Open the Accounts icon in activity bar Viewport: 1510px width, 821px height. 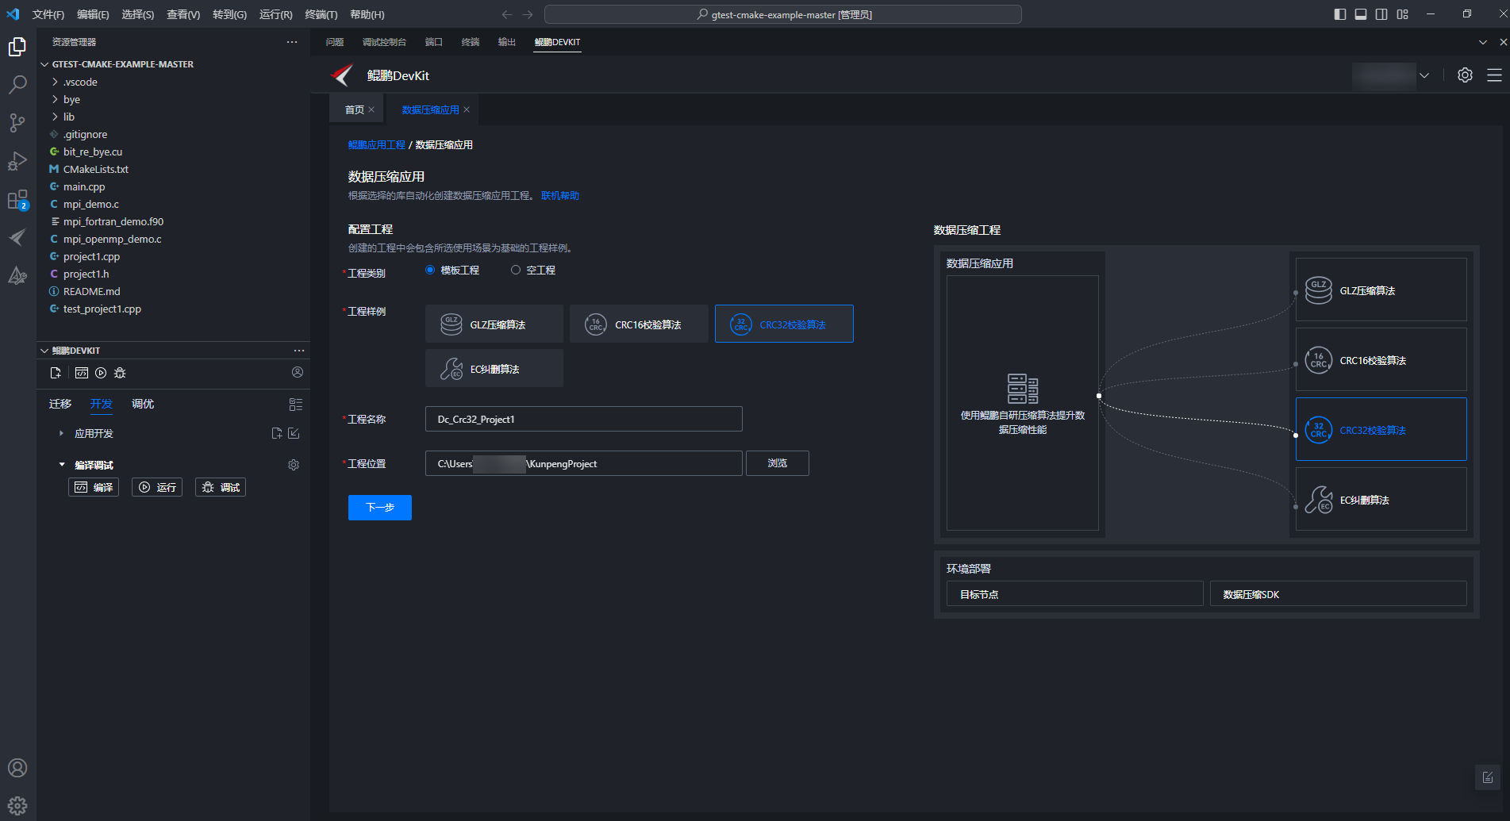coord(17,768)
